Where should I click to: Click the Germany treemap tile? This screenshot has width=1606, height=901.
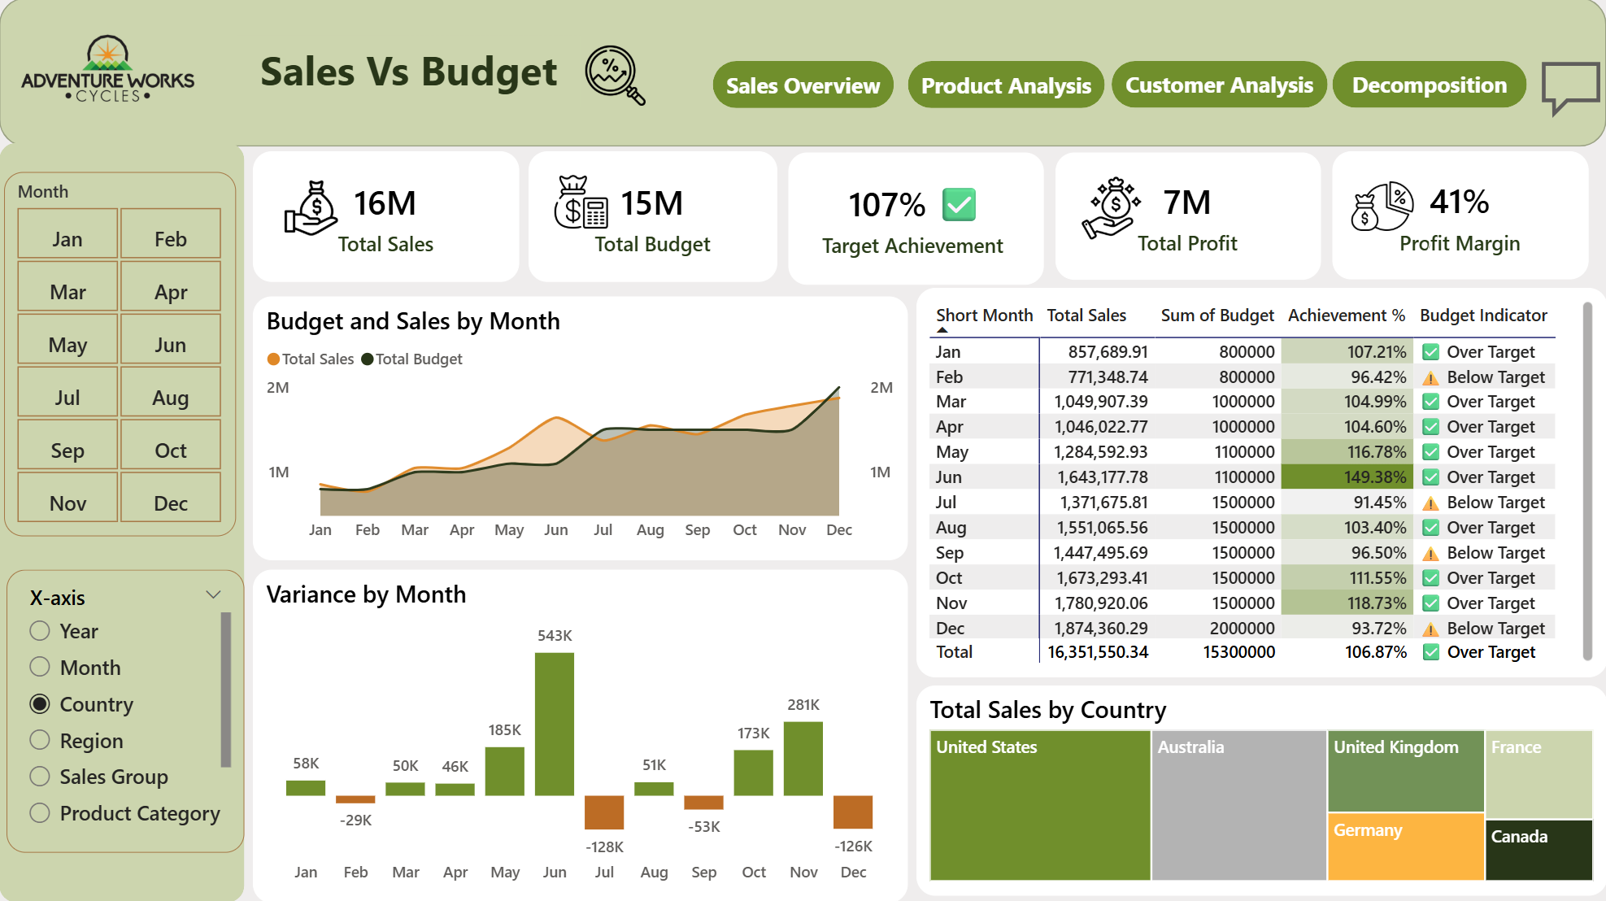[x=1406, y=847]
